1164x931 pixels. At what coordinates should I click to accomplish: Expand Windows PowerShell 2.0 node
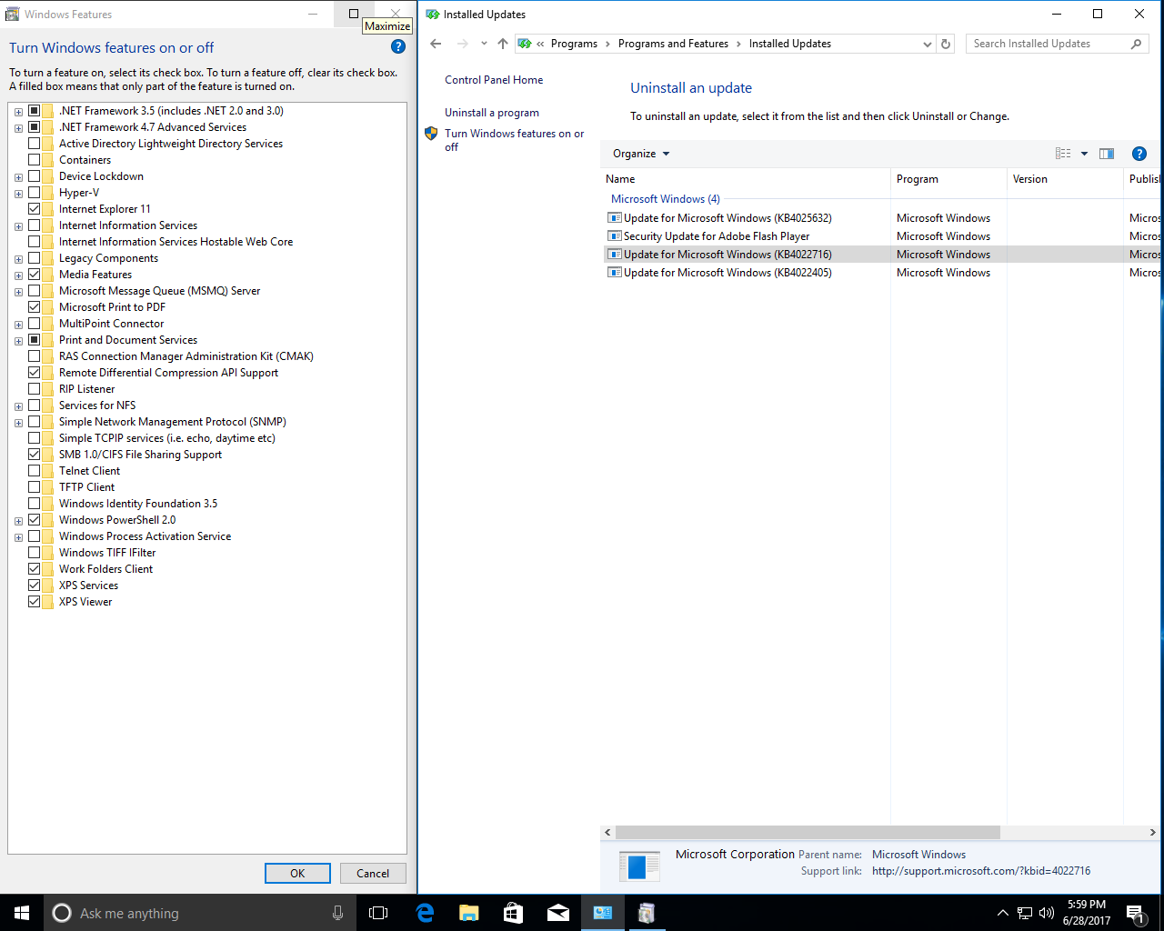18,521
